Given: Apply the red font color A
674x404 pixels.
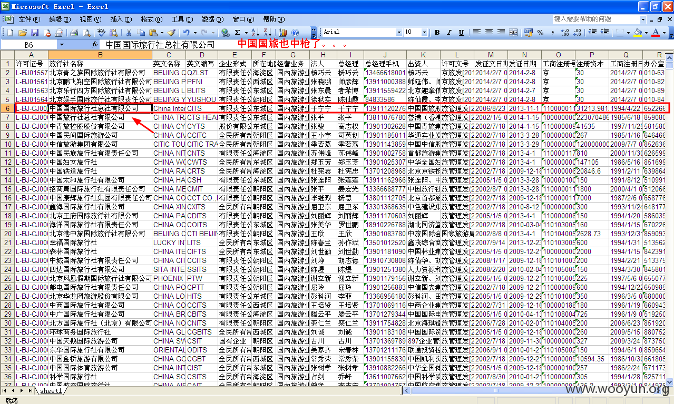Looking at the screenshot, I should tap(655, 32).
